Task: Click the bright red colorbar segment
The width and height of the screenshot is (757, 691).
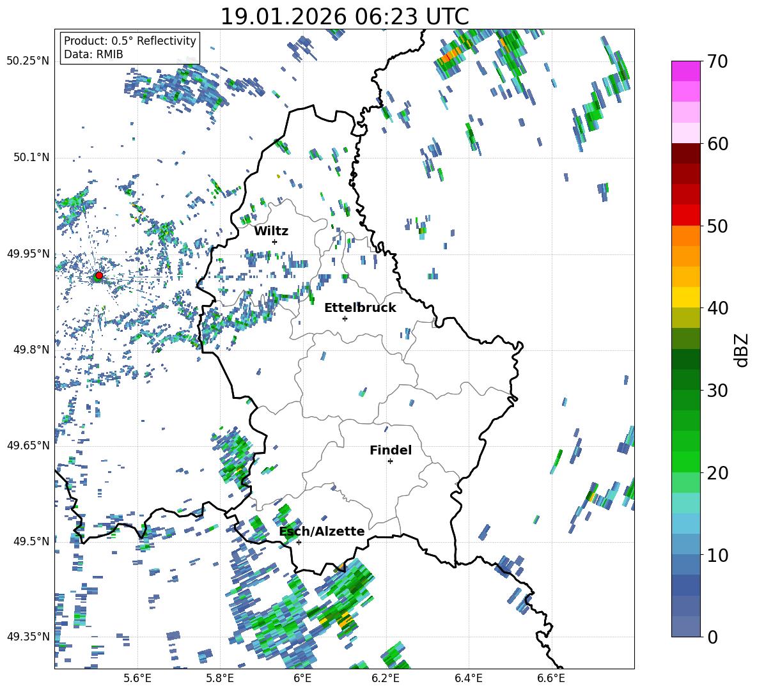Action: tap(686, 215)
